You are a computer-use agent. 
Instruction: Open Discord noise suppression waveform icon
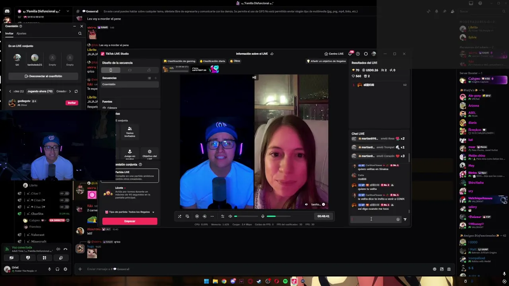coord(58,249)
